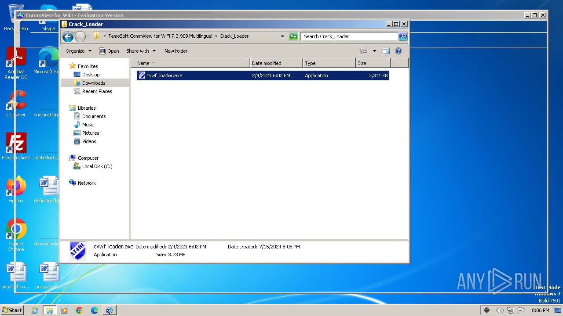Viewport: 563px width, 316px height.
Task: Click the AT4RE file thumbnail in details pane
Action: [x=78, y=251]
